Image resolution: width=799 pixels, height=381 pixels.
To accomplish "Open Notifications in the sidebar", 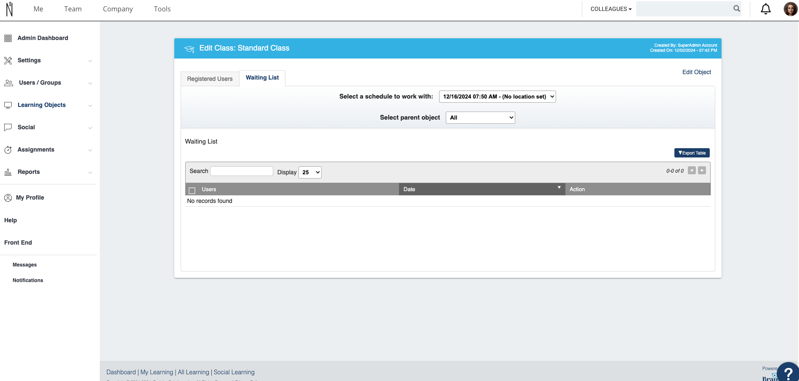I will 28,280.
